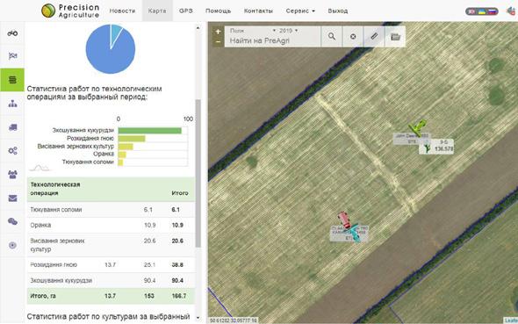Open the organization hierarchy sidebar icon

click(12, 104)
